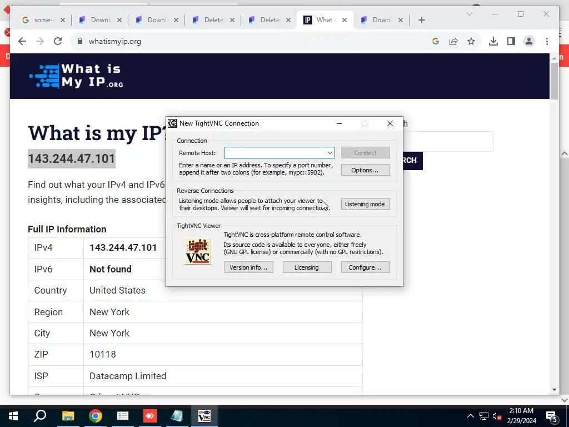Click the TightVNC logo image
The height and width of the screenshot is (427, 569).
pos(198,251)
